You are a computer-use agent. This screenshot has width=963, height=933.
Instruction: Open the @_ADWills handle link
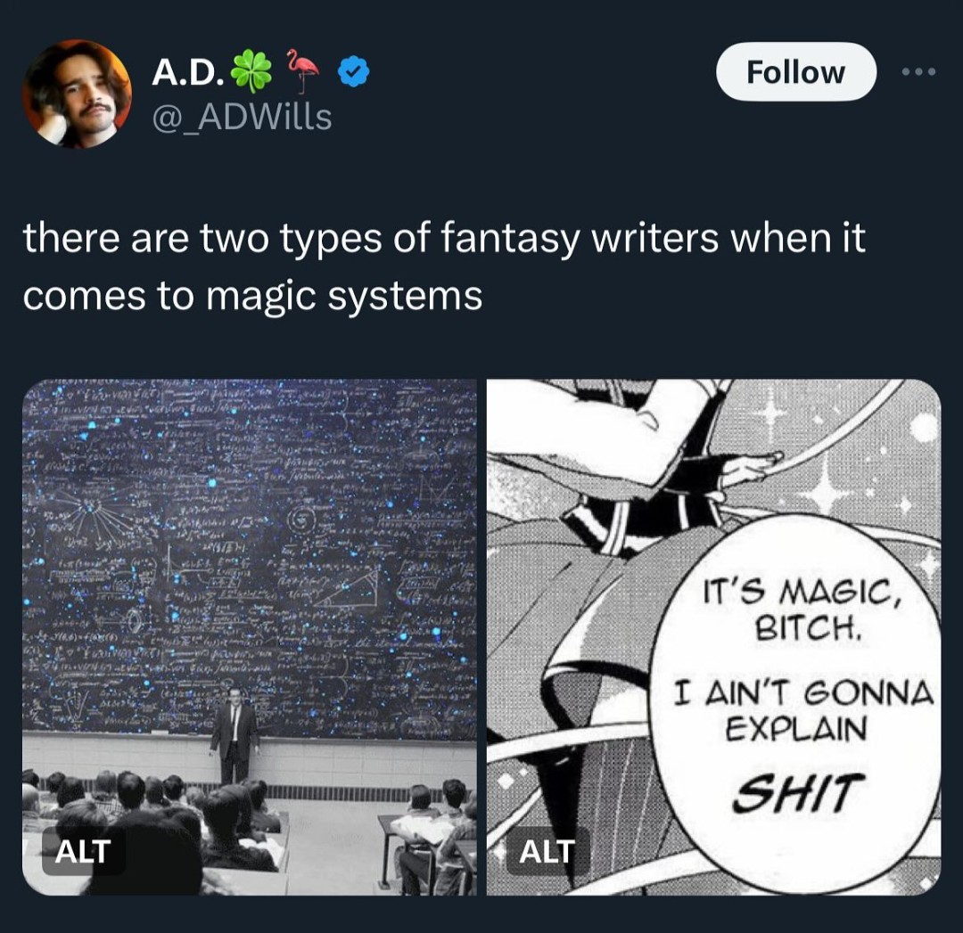tap(242, 117)
